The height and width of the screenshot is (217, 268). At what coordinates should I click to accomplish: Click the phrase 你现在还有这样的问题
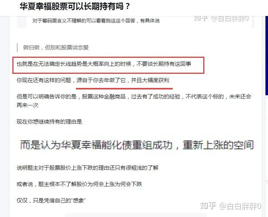44,80
